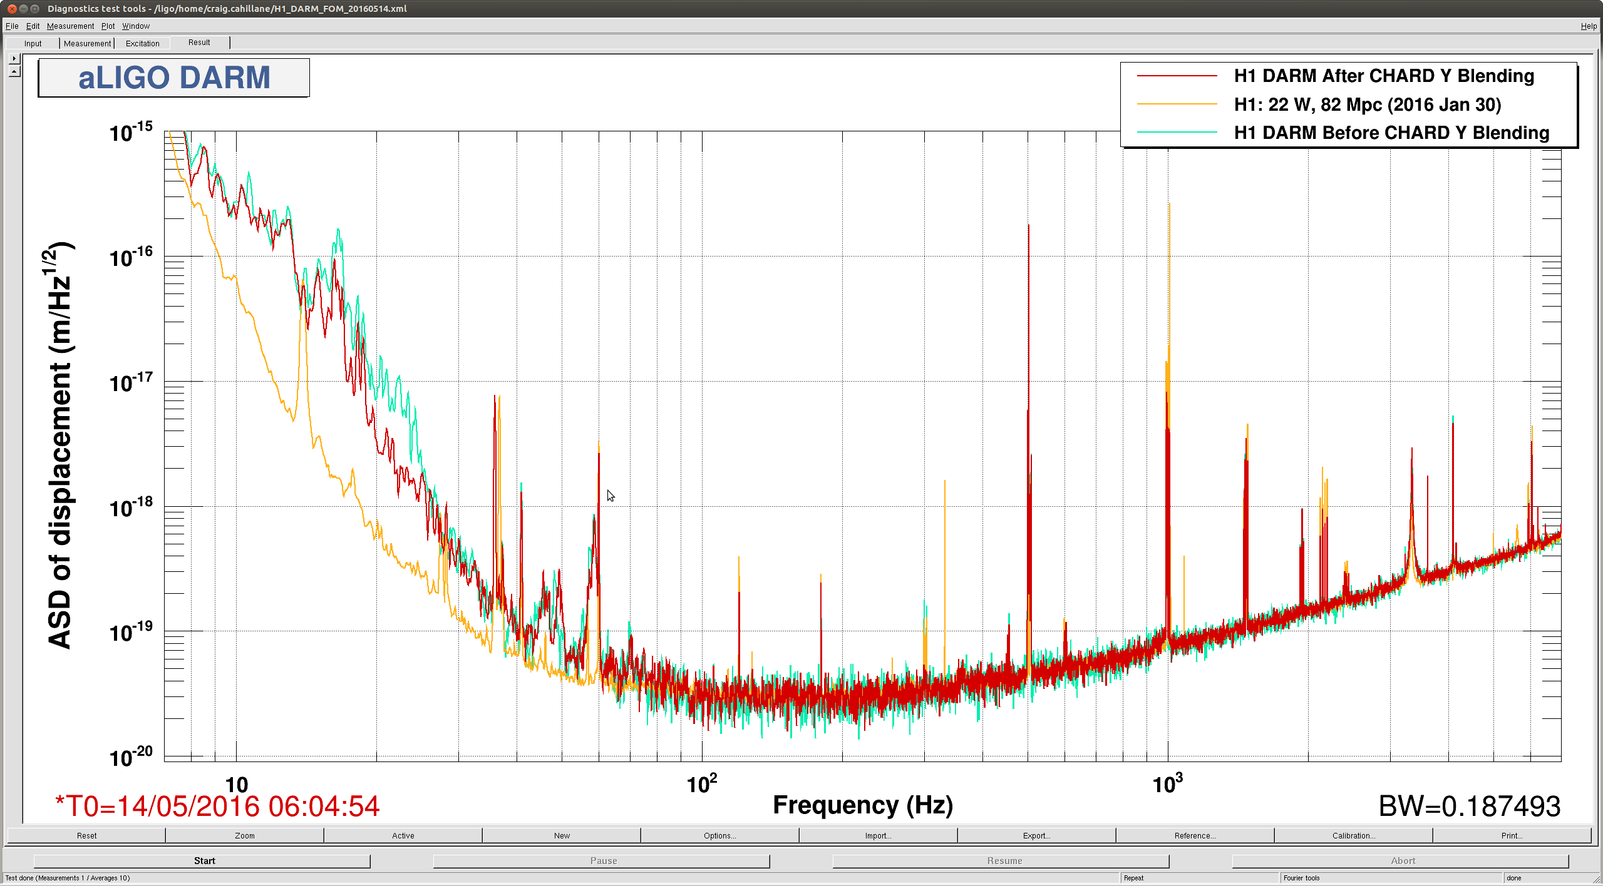This screenshot has height=886, width=1603.
Task: Click status text Test done Measurements
Action: pos(68,878)
